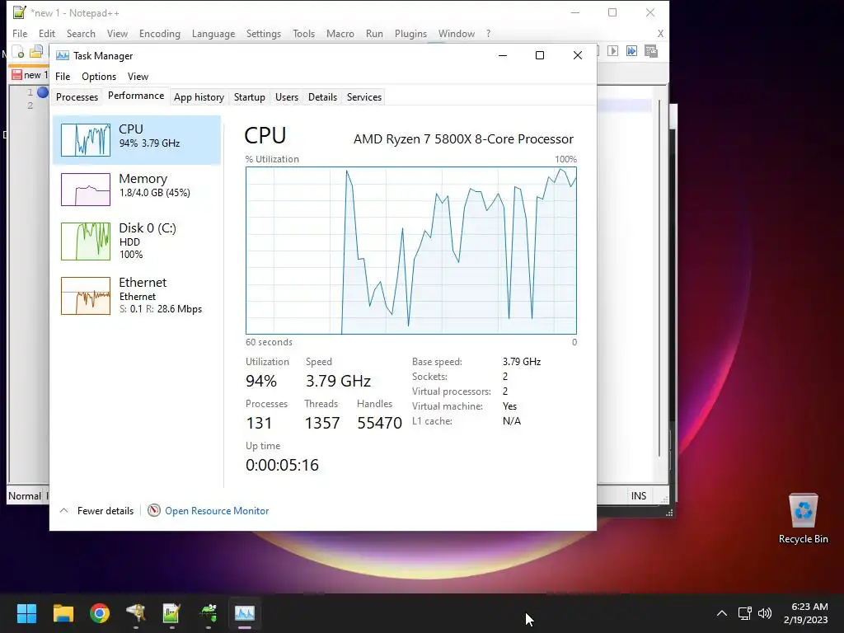Screen dimensions: 844x633
Task: Click the Threads value 1357
Action: point(322,423)
